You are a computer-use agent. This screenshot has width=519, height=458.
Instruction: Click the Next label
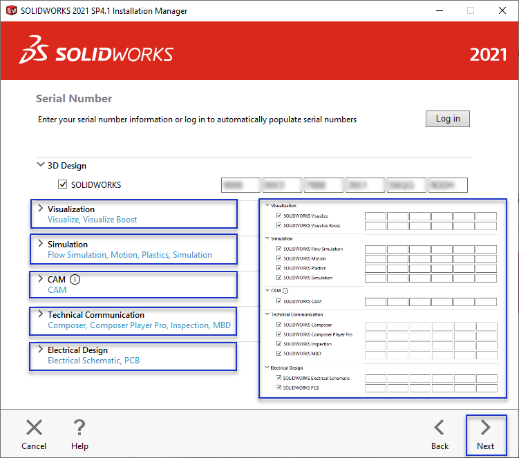(486, 446)
